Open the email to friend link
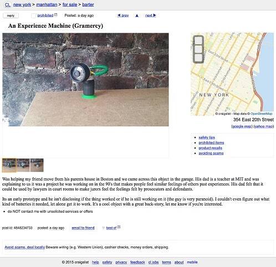The width and height of the screenshot is (276, 267). click(83, 228)
